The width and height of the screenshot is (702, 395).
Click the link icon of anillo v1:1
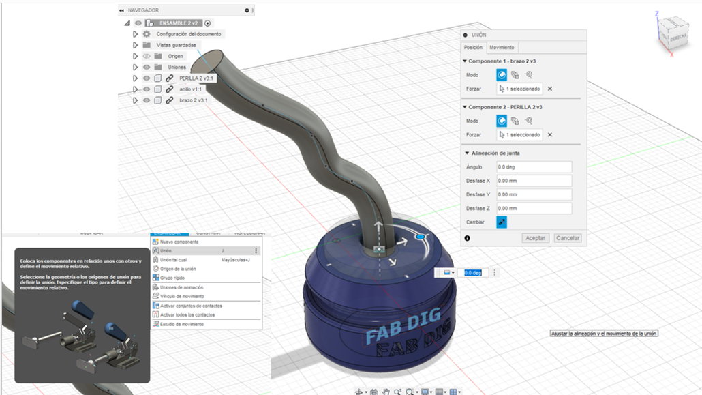(170, 89)
